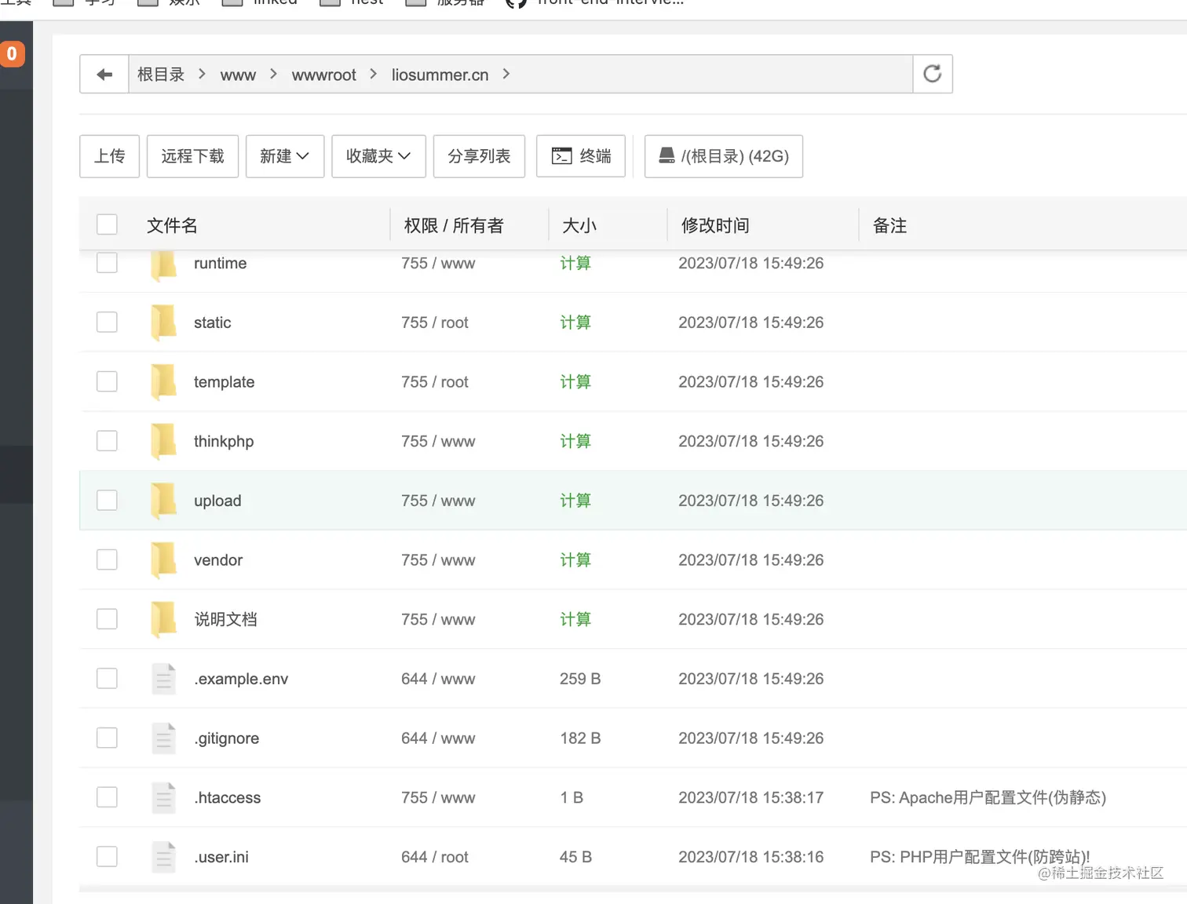
Task: Open the upload folder name
Action: tap(217, 501)
